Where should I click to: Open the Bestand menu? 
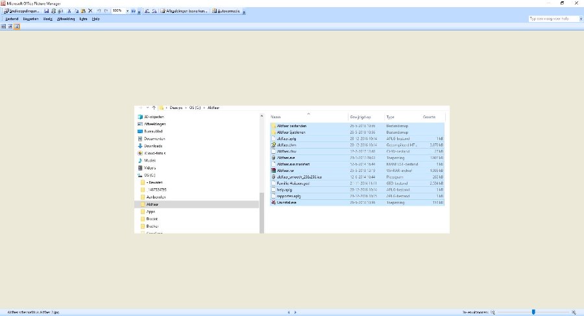click(x=12, y=19)
